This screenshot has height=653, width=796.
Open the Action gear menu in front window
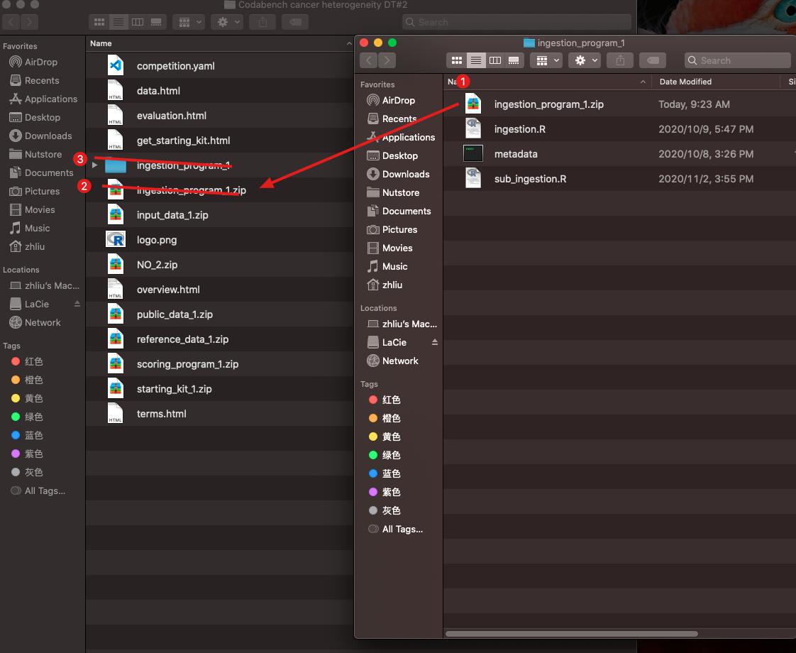pyautogui.click(x=586, y=60)
